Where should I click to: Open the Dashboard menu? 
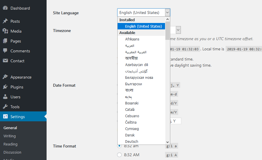[20, 8]
